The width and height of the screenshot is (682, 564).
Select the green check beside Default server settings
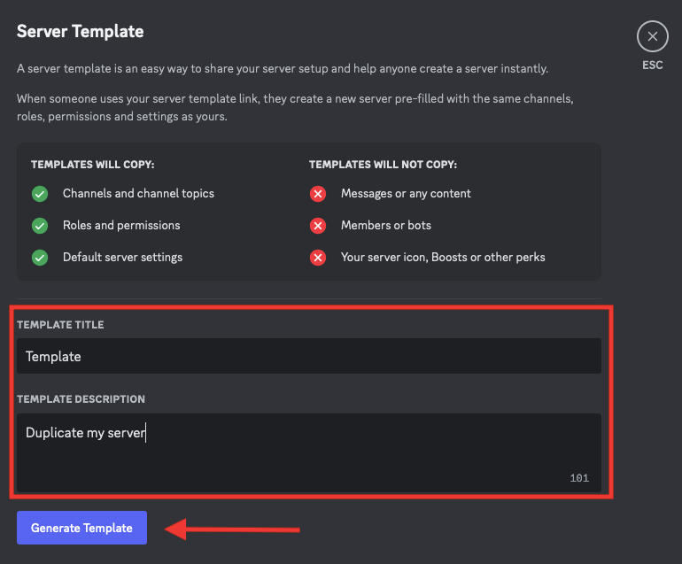(x=40, y=258)
